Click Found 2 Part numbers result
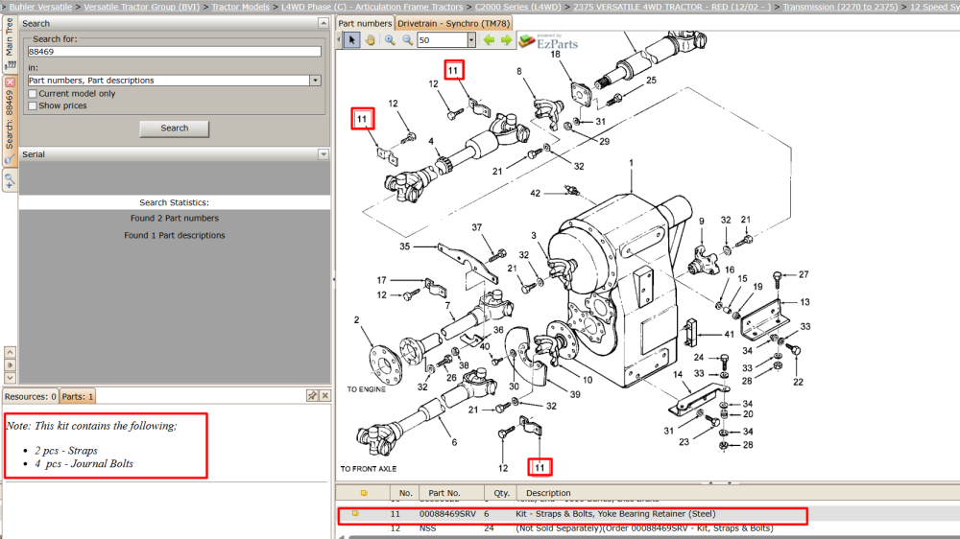Image resolution: width=960 pixels, height=539 pixels. pyautogui.click(x=175, y=219)
